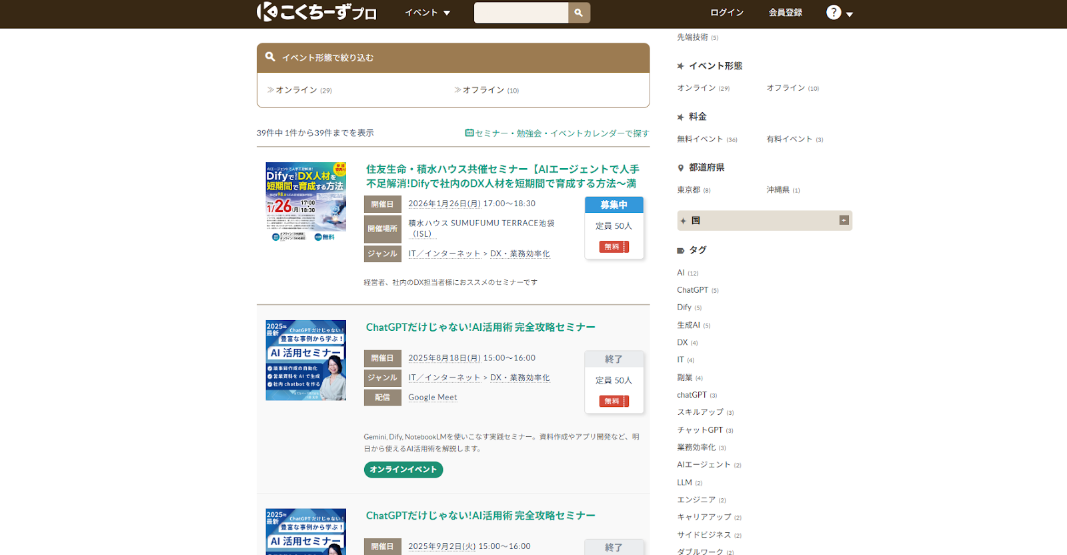Viewport: 1067px width, 555px height.
Task: Select the AIエージェント (2) tag
Action: [709, 465]
